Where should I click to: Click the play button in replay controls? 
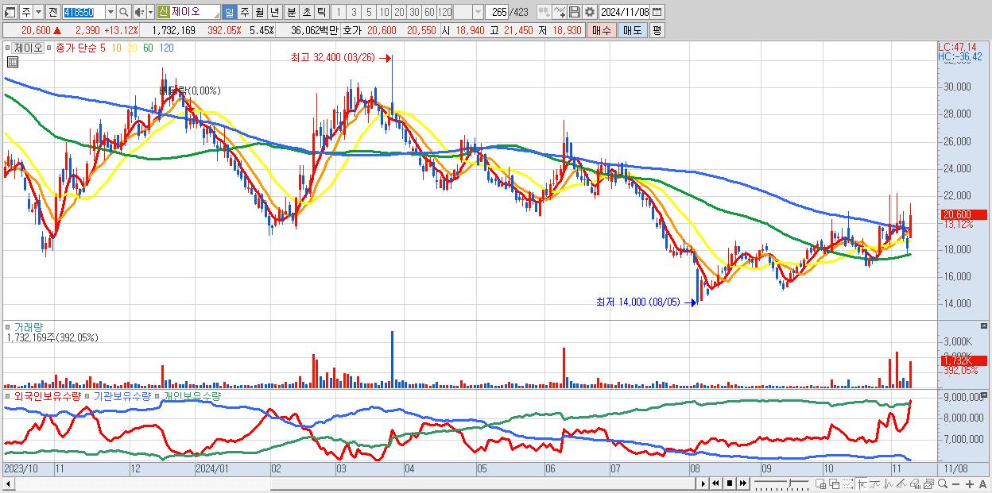pos(703,483)
